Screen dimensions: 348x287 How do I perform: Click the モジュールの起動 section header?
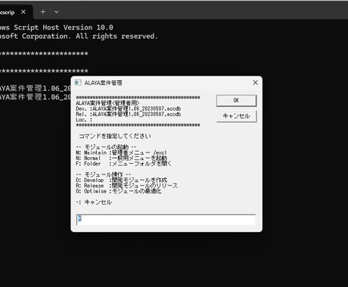coord(106,147)
